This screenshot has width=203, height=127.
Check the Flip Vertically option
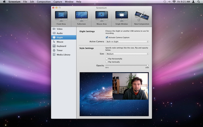[x=107, y=62]
